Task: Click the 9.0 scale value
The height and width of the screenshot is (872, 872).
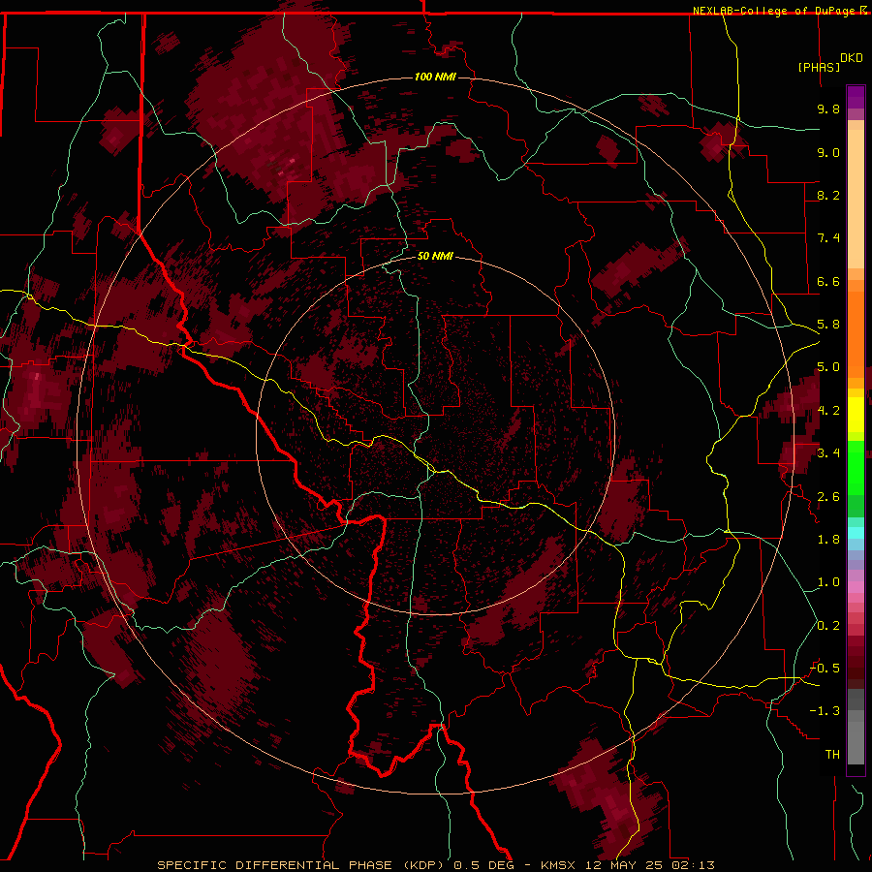Action: (828, 152)
